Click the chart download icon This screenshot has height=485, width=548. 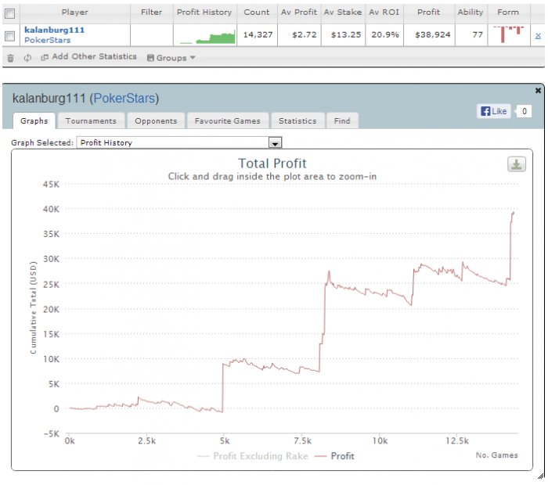tap(516, 164)
